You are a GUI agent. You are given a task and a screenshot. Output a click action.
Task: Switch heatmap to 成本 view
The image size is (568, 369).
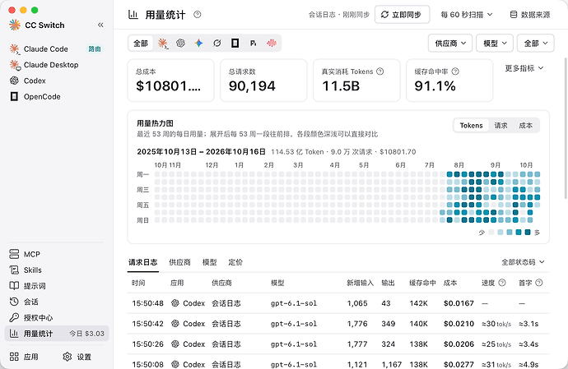(x=526, y=126)
